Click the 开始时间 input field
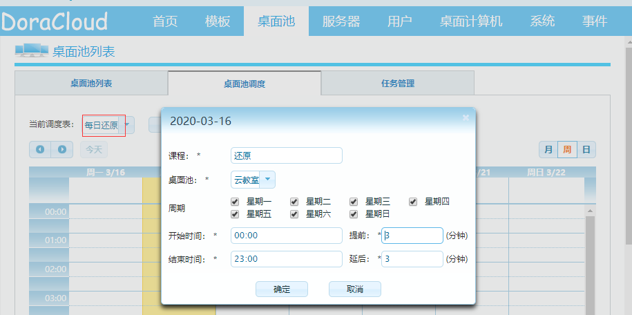This screenshot has width=632, height=315. [287, 236]
